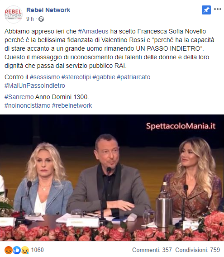224x257 pixels.
Task: Open the 9 h post timestamp
Action: 30,19
